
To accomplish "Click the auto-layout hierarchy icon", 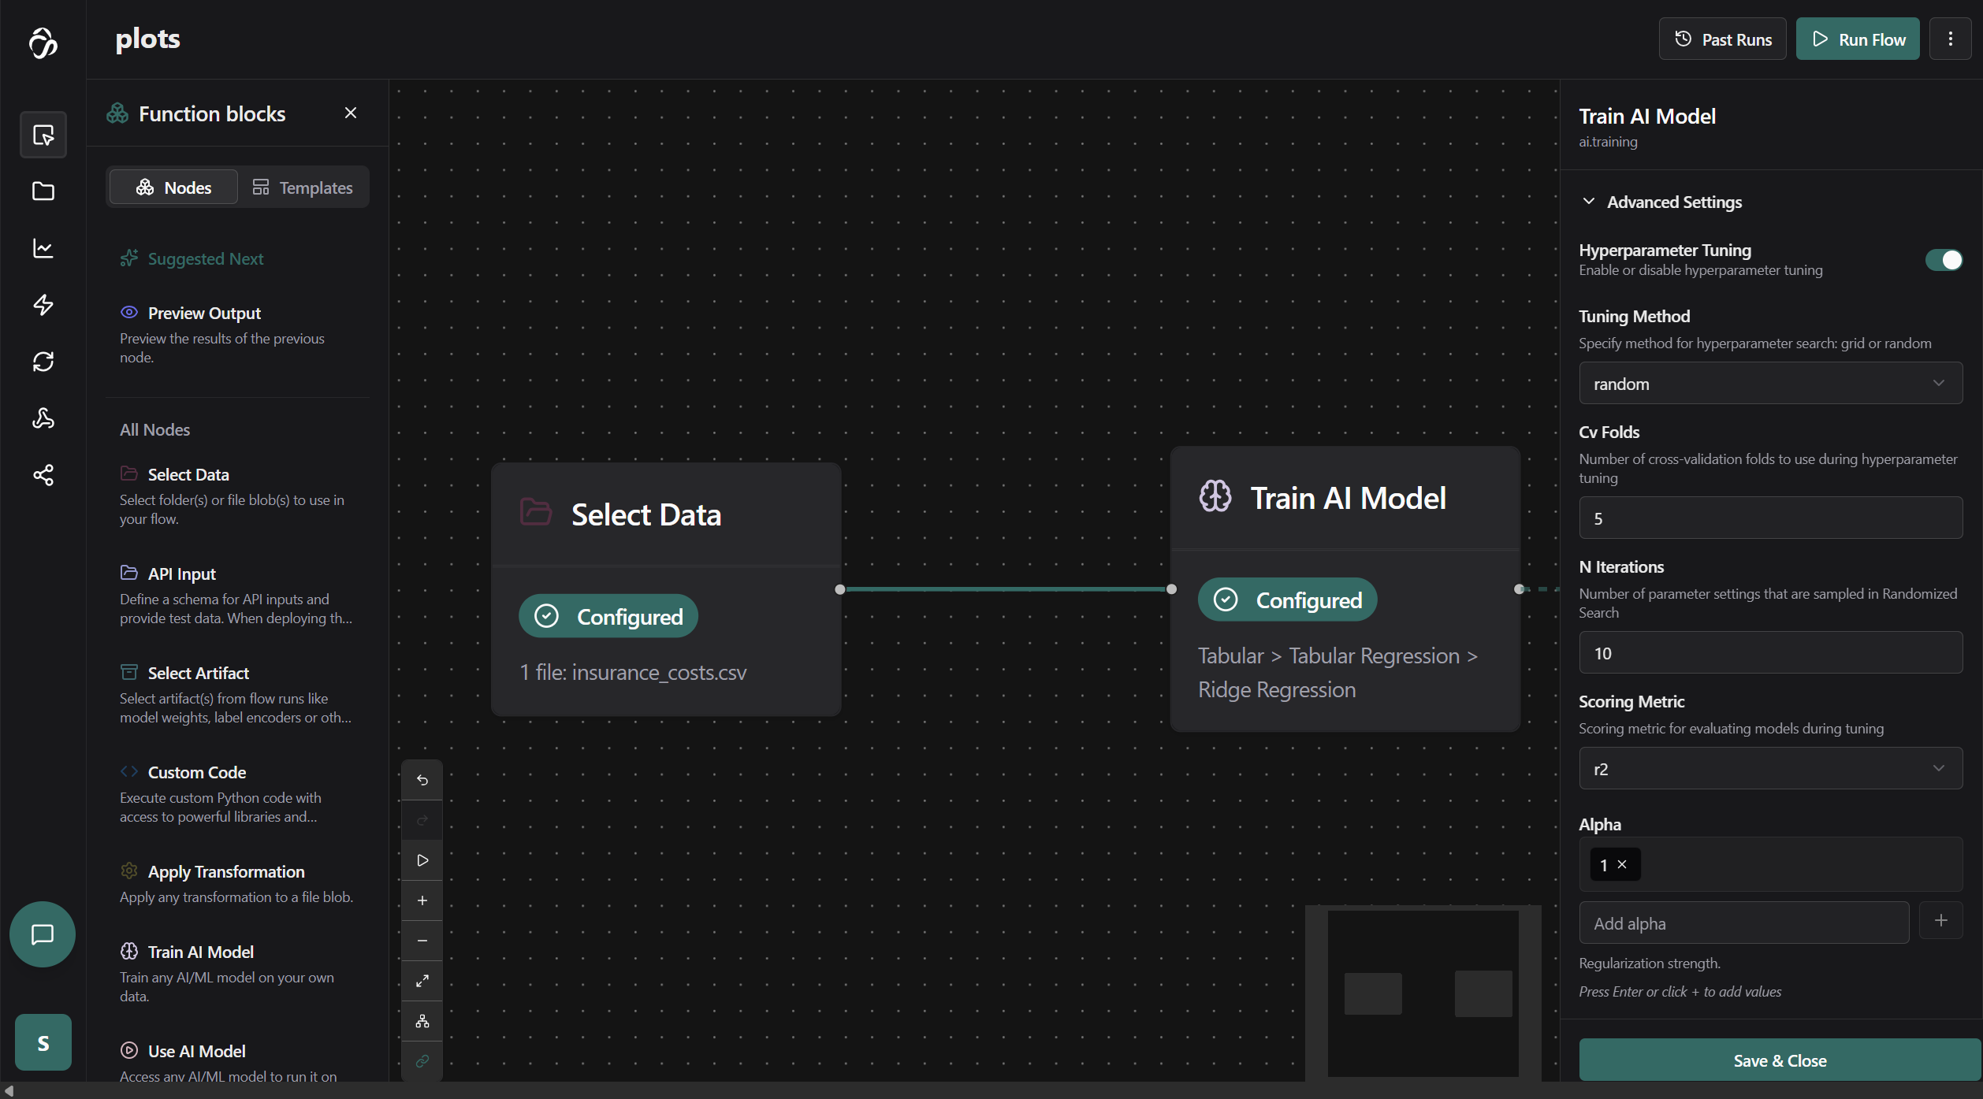I will coord(422,1021).
